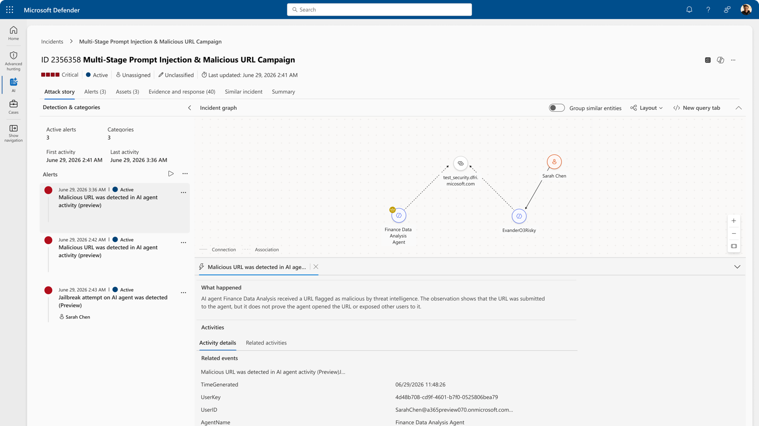The image size is (759, 426).
Task: Switch to the Alerts (3) tab
Action: tap(95, 92)
